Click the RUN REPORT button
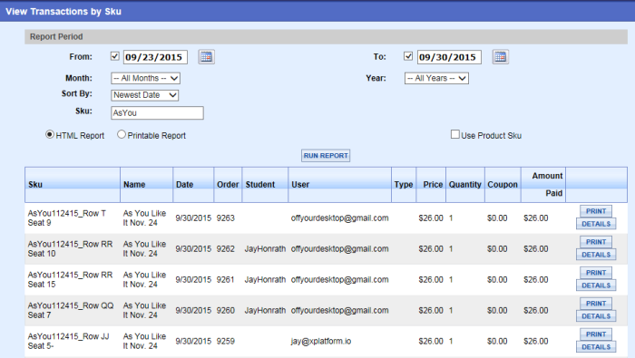Viewport: 635px width, 358px height. point(326,156)
